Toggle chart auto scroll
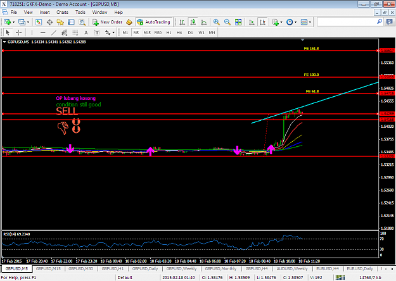This screenshot has width=396, height=281. (252, 22)
